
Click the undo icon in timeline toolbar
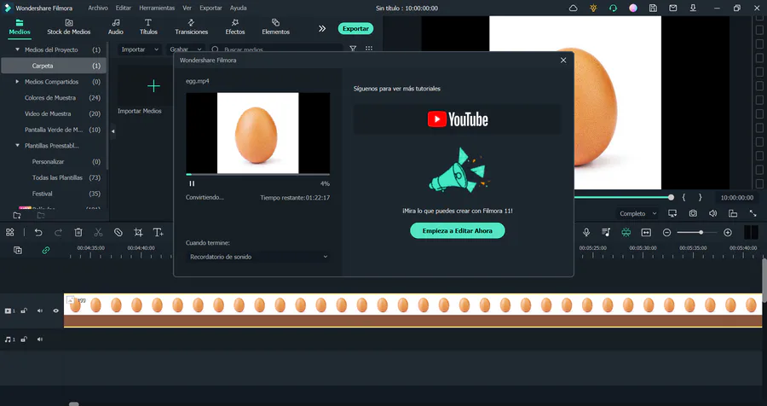click(38, 233)
